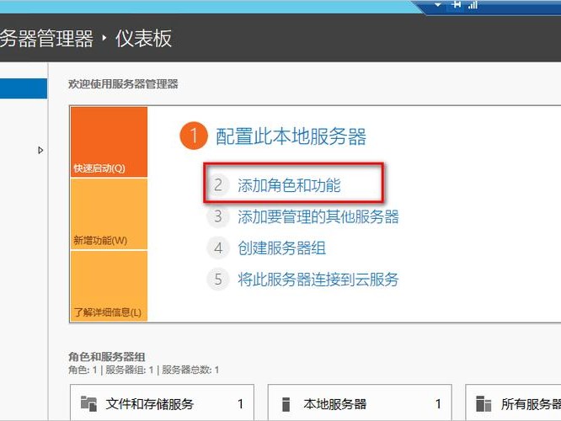The image size is (561, 421).
Task: Click the 文件和存储服务 folder icon
Action: point(88,404)
